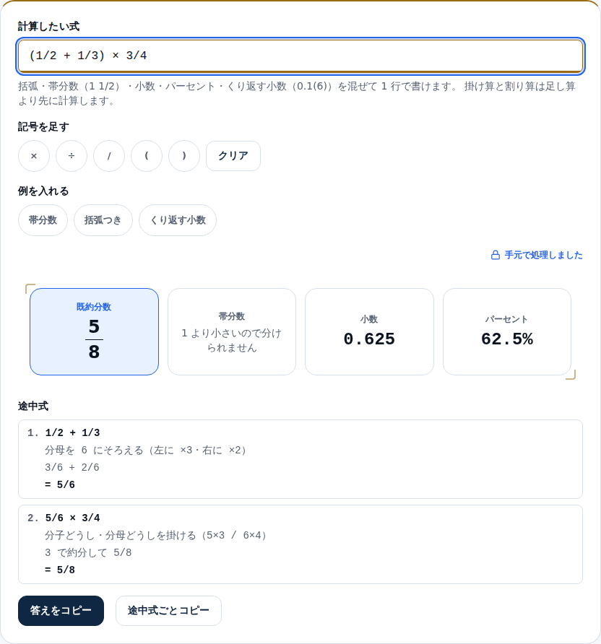Select the 既約分数 result card
Viewport: 601px width, 644px height.
click(94, 331)
